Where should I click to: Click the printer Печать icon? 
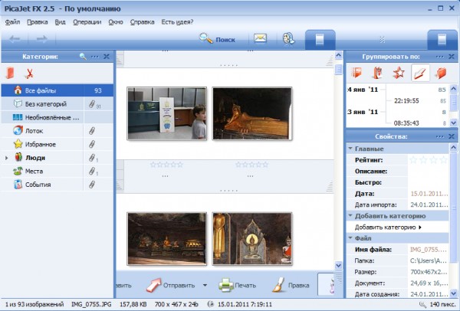click(225, 285)
